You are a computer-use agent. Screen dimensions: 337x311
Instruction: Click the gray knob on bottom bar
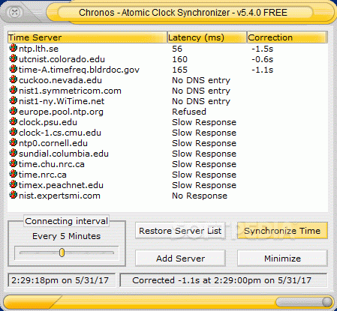[326, 302]
